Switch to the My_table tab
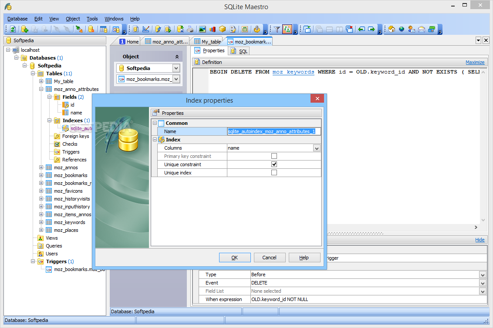The width and height of the screenshot is (493, 328). pos(207,41)
